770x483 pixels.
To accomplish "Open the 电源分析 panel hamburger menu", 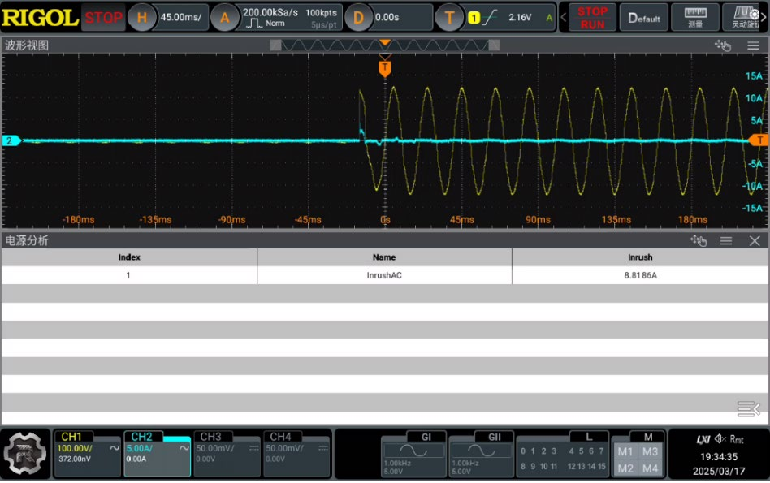I will [x=726, y=240].
